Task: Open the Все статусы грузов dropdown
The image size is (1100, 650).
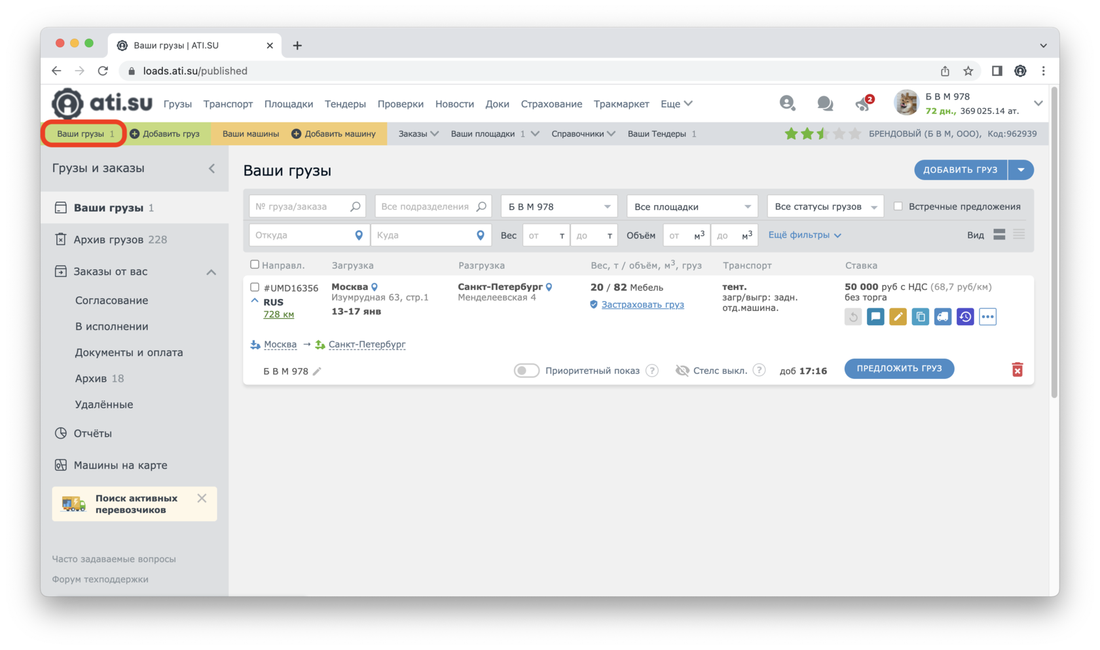Action: (x=825, y=206)
